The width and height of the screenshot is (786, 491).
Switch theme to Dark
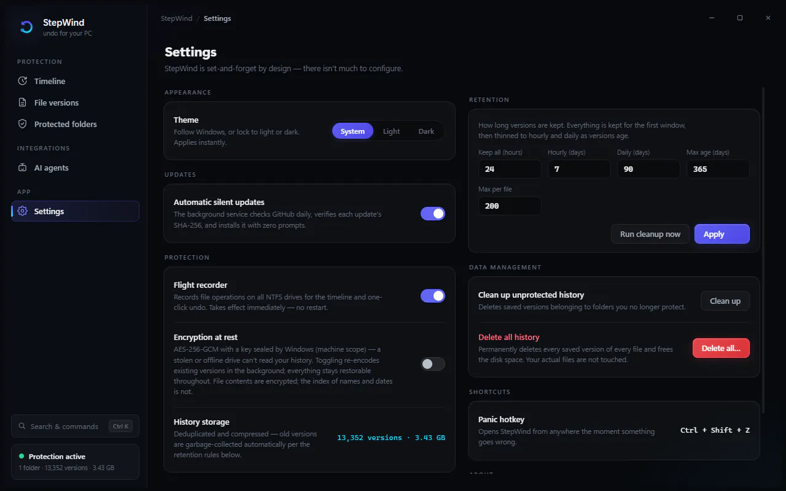coord(426,131)
